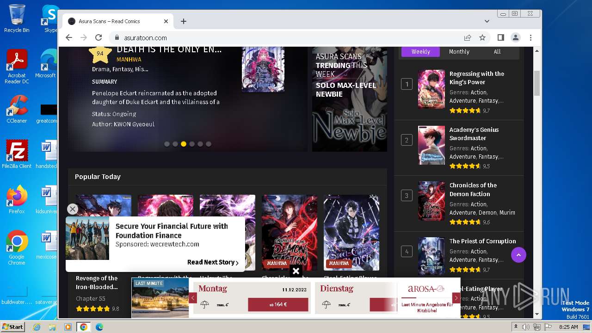Select the sixth slider dot
592x333 pixels.
click(209, 144)
